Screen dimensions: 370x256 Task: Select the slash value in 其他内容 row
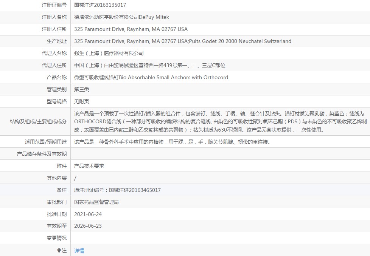(x=75, y=178)
